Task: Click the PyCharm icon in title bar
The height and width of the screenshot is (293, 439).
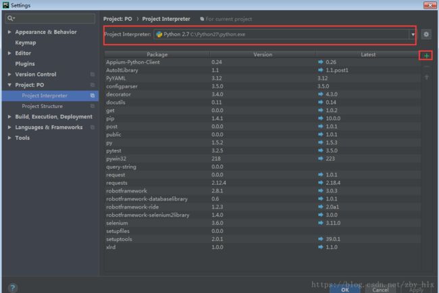Action: (5, 5)
